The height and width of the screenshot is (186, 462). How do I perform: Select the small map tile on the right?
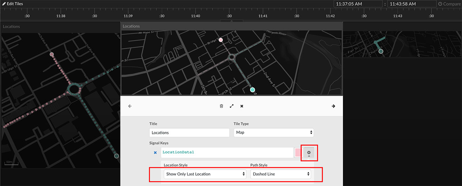pyautogui.click(x=402, y=44)
